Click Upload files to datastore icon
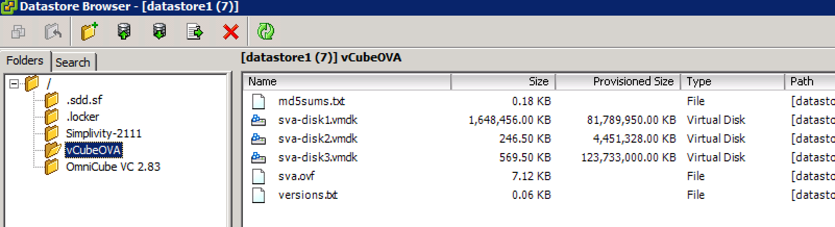 [124, 32]
